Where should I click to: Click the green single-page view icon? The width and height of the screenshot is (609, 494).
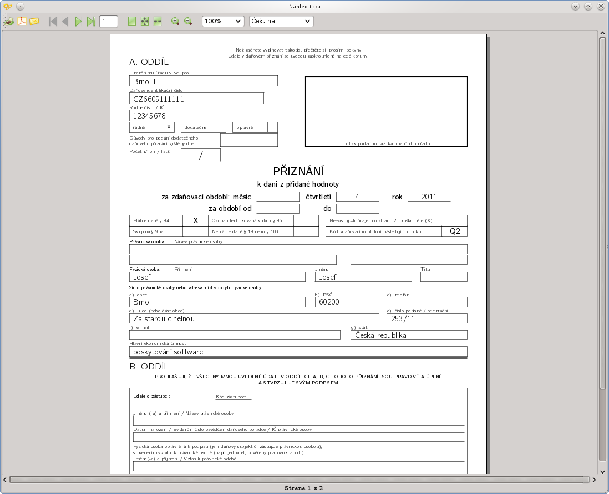pos(132,22)
